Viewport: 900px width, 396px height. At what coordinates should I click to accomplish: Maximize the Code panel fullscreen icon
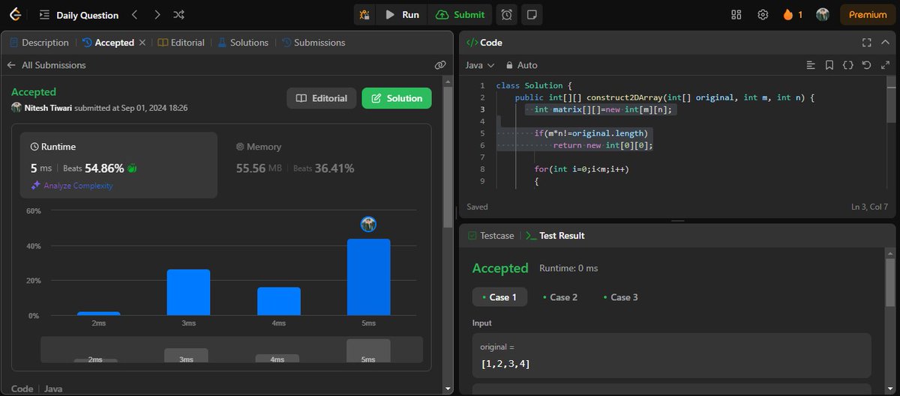pos(866,43)
